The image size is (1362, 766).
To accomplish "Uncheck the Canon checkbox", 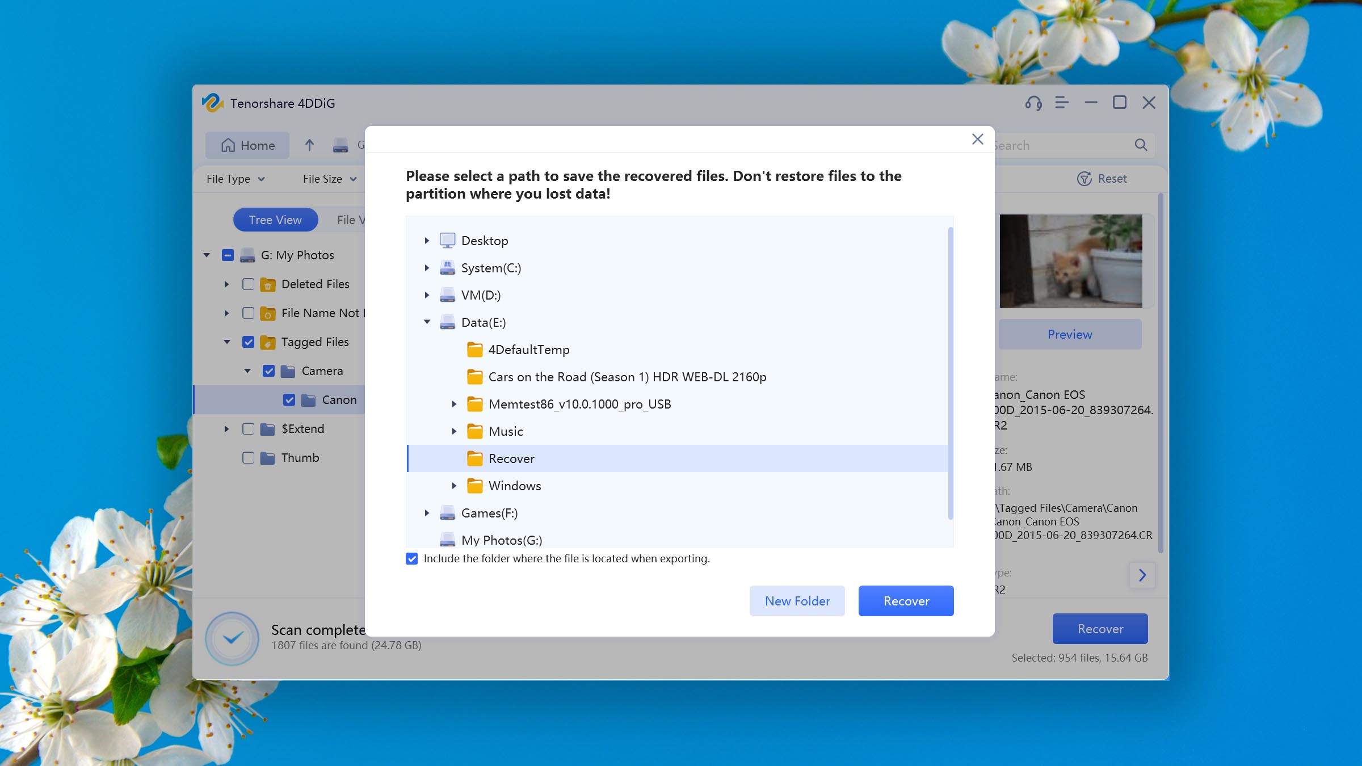I will click(289, 400).
